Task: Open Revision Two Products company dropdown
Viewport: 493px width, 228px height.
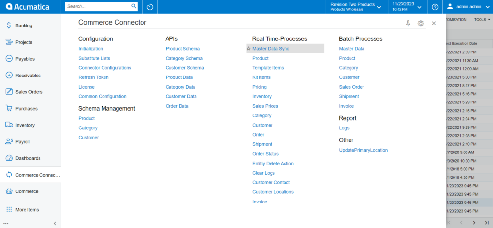Action: (x=356, y=7)
